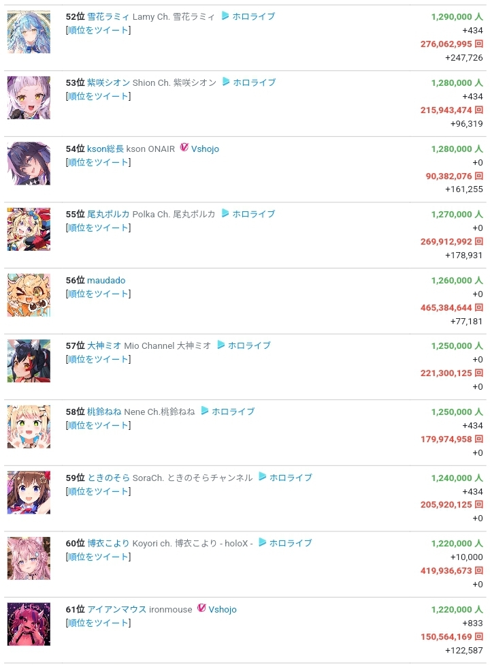Click the hololive icon next to 紫咲シオン

[x=226, y=82]
